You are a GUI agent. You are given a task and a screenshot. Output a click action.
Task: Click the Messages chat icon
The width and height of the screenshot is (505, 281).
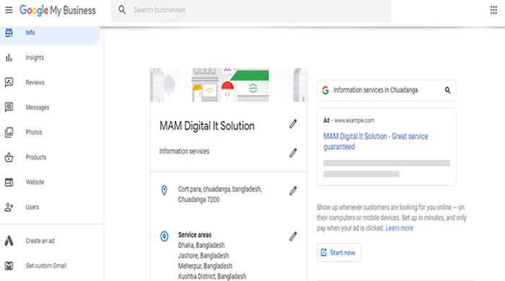[9, 107]
